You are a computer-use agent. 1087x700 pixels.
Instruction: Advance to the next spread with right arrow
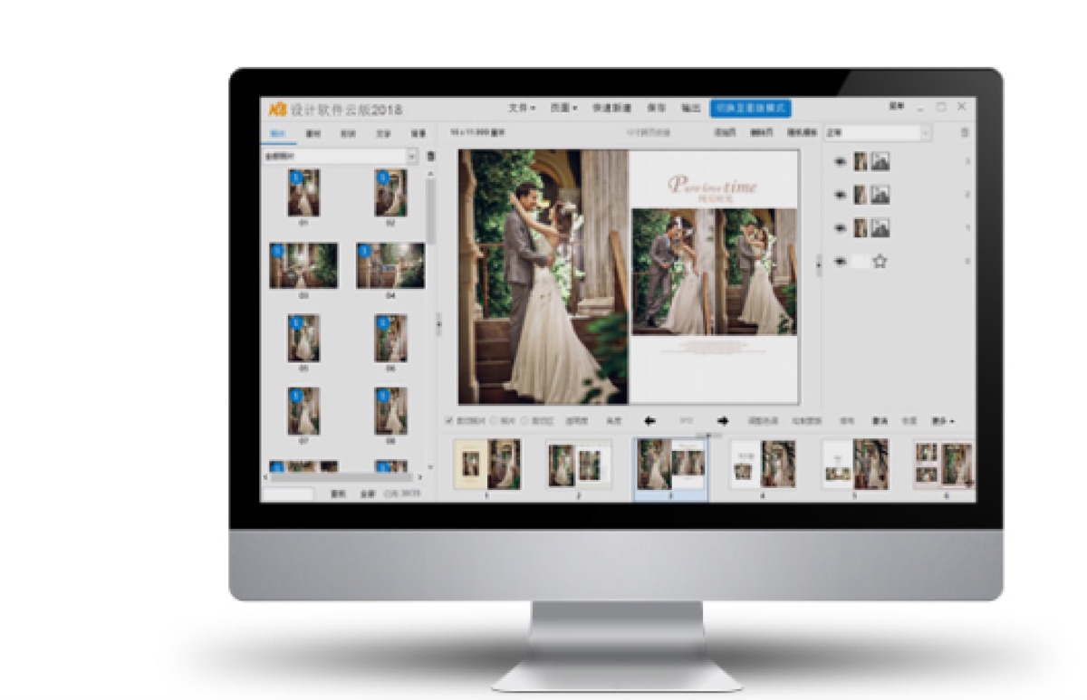point(723,421)
